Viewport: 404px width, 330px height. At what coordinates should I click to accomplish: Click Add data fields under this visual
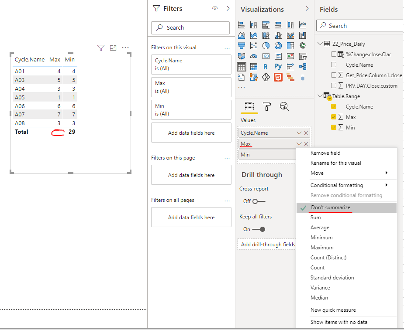click(191, 133)
